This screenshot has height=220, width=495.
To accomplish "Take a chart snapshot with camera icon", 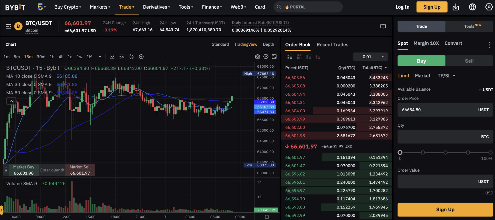I will click(x=257, y=57).
